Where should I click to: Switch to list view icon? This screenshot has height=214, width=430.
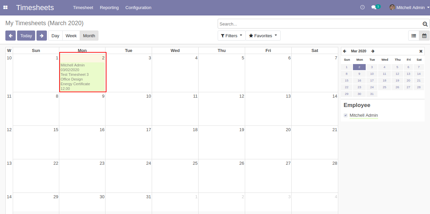tap(414, 36)
